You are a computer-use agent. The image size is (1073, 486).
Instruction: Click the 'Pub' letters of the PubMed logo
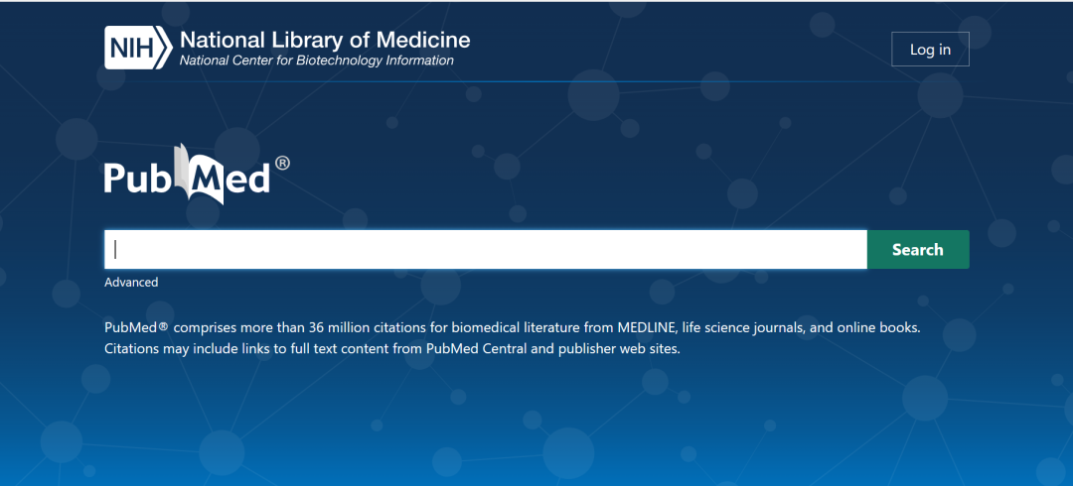pos(139,179)
